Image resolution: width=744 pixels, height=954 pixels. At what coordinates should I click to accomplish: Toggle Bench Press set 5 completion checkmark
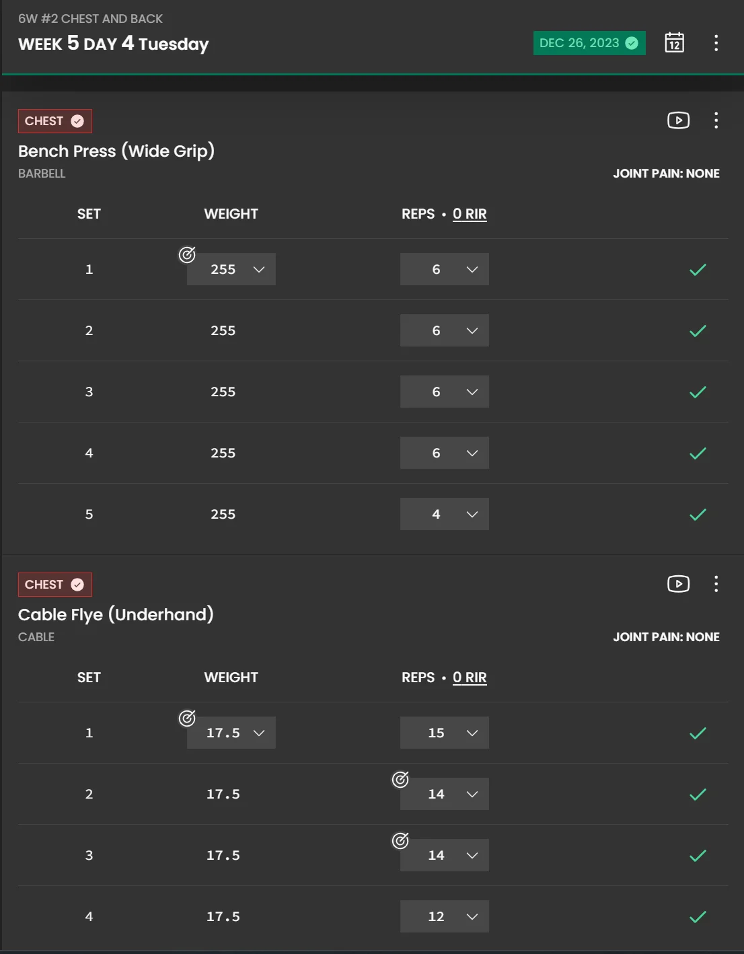click(698, 515)
